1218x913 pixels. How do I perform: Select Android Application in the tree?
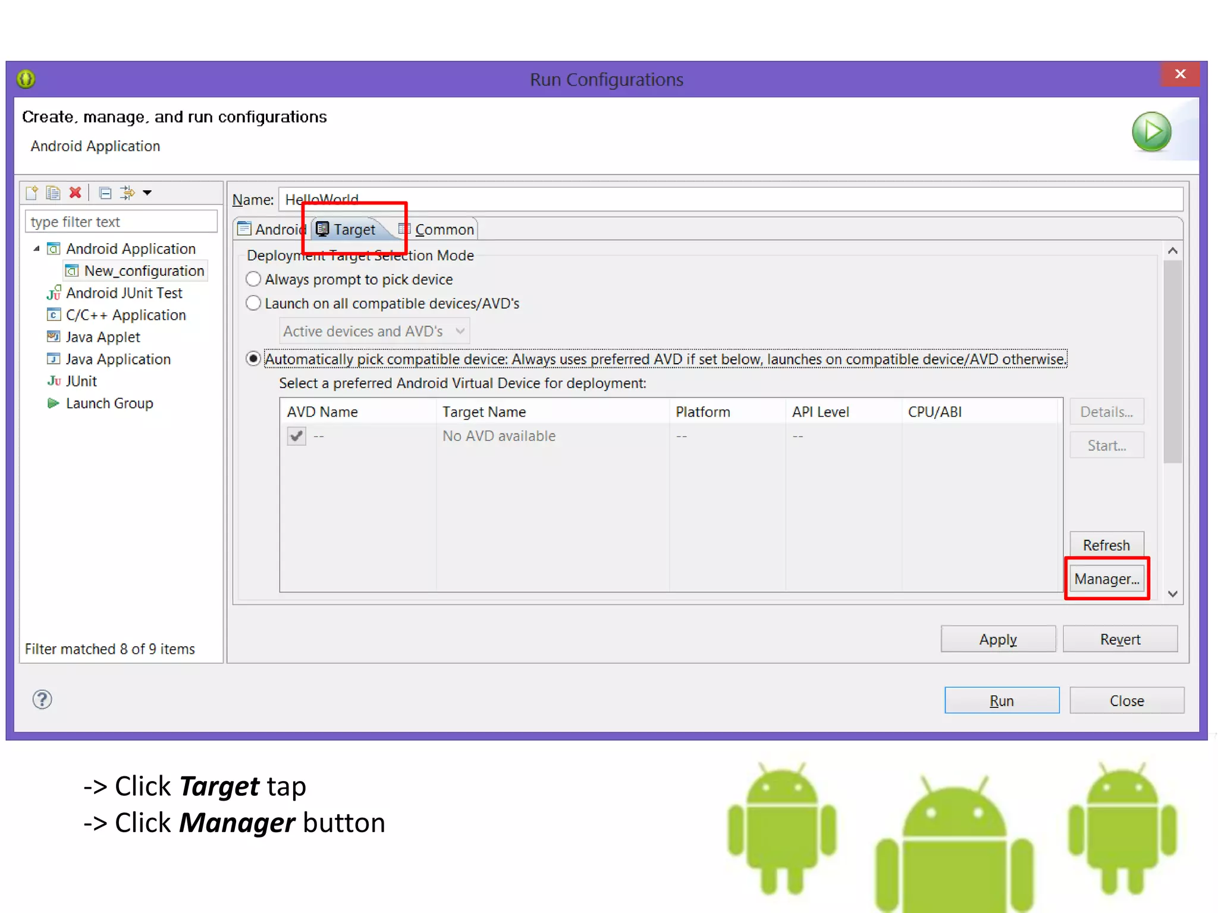(x=131, y=248)
